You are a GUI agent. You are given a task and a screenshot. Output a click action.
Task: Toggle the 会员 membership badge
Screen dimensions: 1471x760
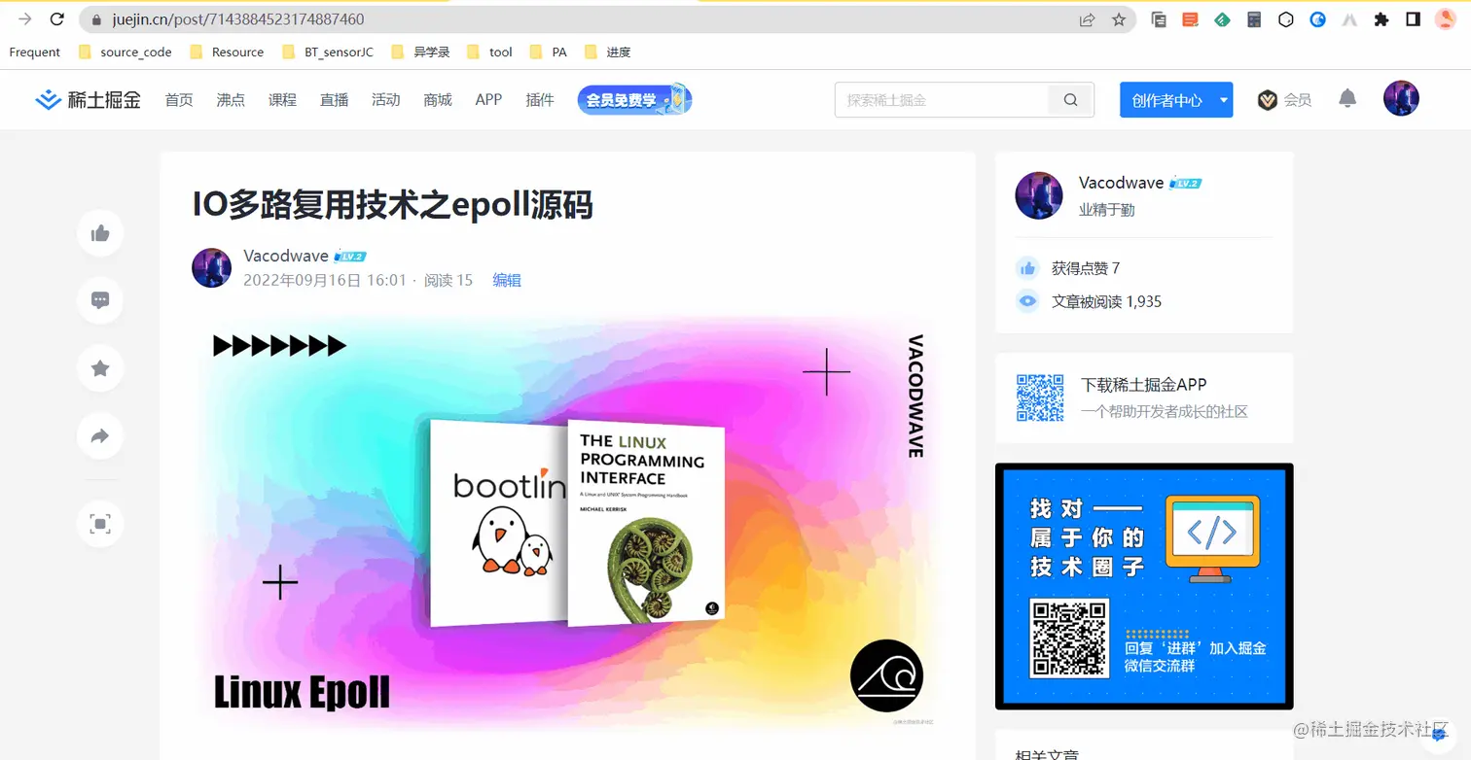point(1268,98)
